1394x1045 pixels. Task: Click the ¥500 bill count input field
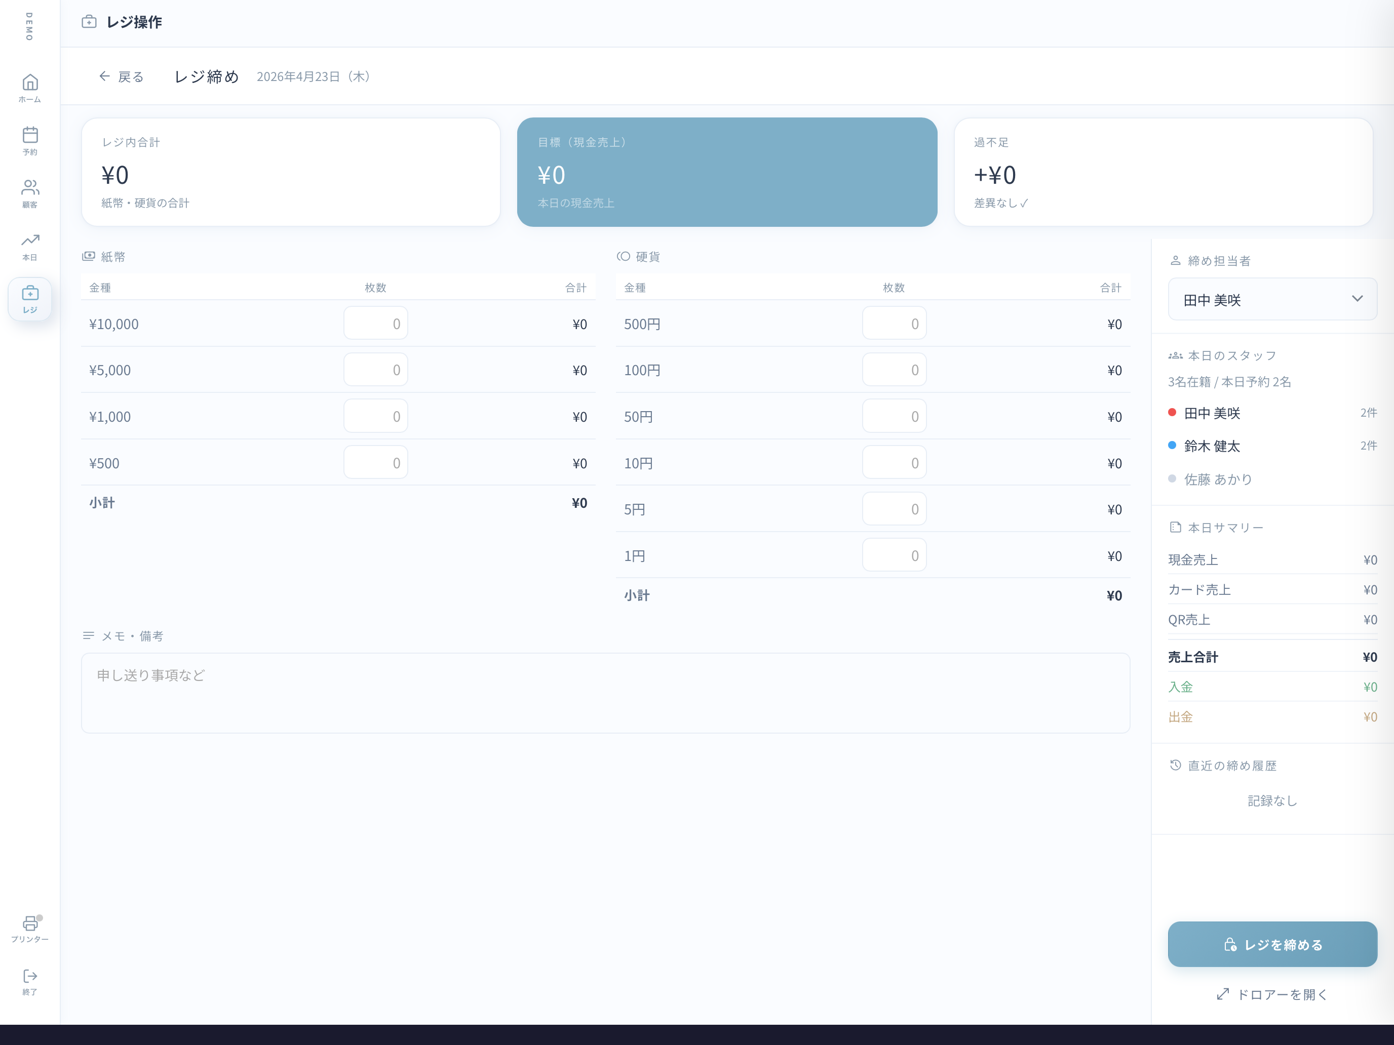pos(375,462)
